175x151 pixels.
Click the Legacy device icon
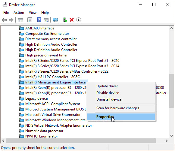tap(21, 98)
